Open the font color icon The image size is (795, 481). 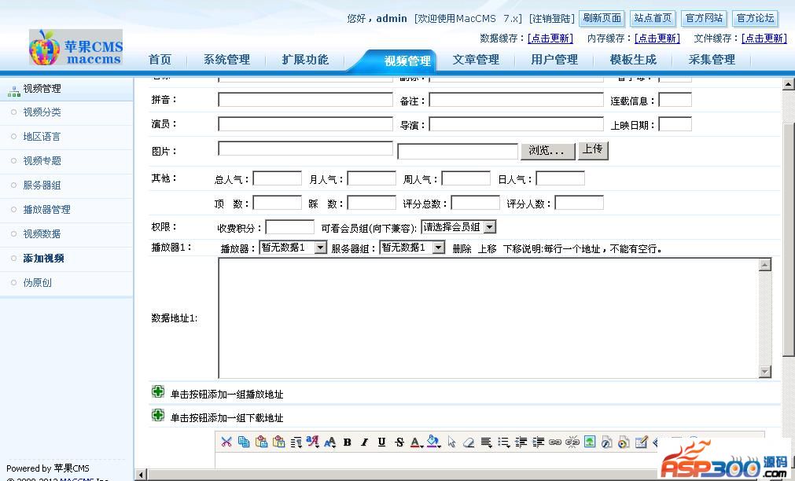[x=416, y=442]
